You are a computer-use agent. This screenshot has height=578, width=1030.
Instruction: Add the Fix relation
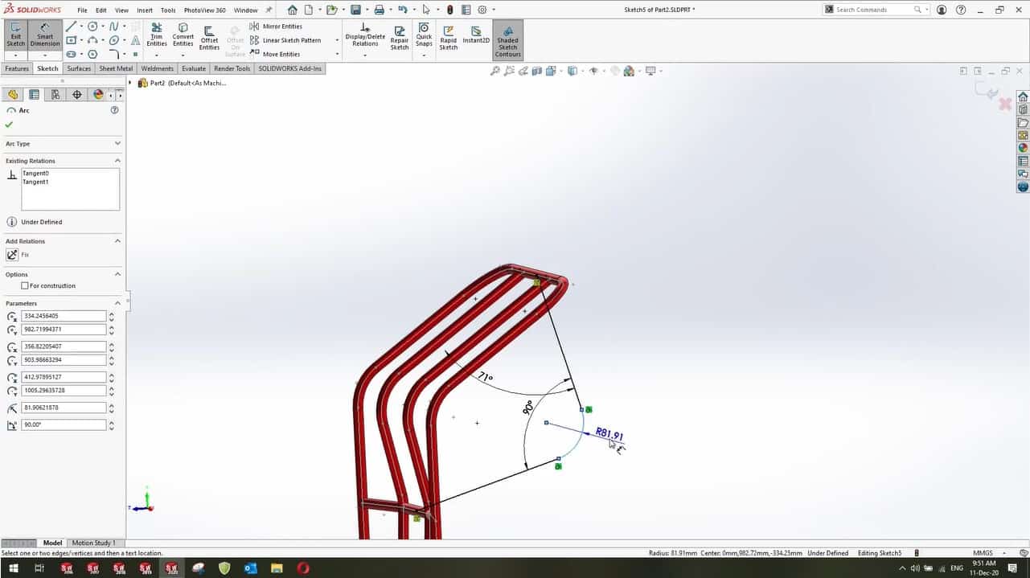12,255
